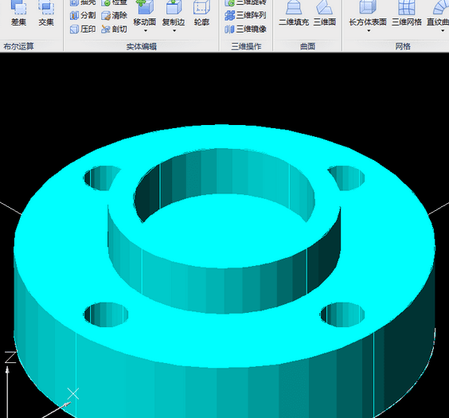Choose the 三维网格 3D mesh tool
Screen dimensions: 449x418
point(407,13)
